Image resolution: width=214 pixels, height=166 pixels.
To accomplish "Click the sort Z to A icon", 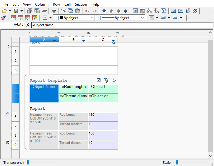I will click(x=156, y=11).
